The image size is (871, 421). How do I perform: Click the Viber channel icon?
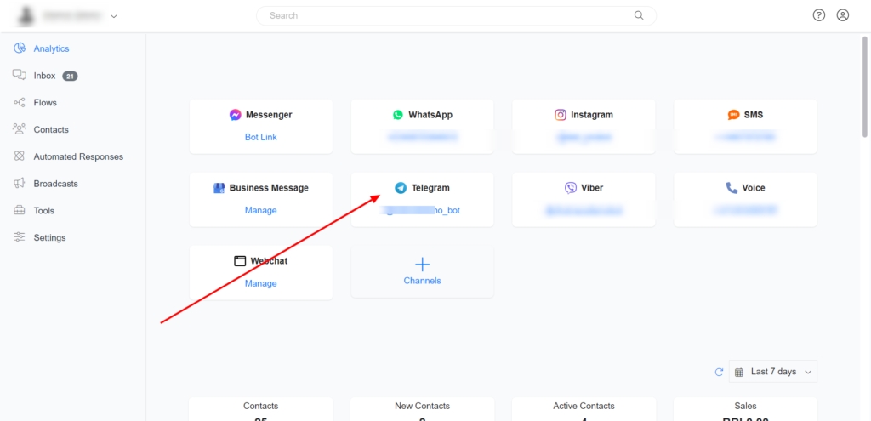(570, 188)
